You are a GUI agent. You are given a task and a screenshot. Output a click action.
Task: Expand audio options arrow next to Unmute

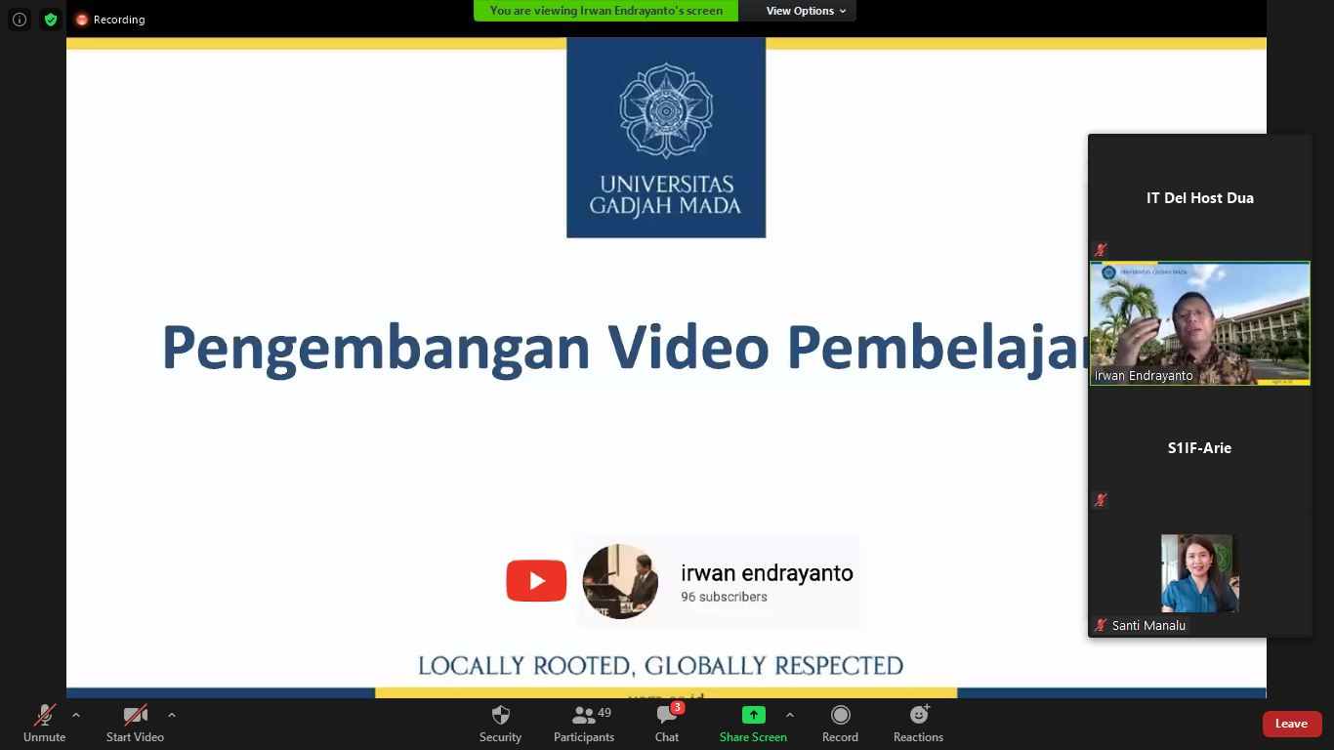76,715
